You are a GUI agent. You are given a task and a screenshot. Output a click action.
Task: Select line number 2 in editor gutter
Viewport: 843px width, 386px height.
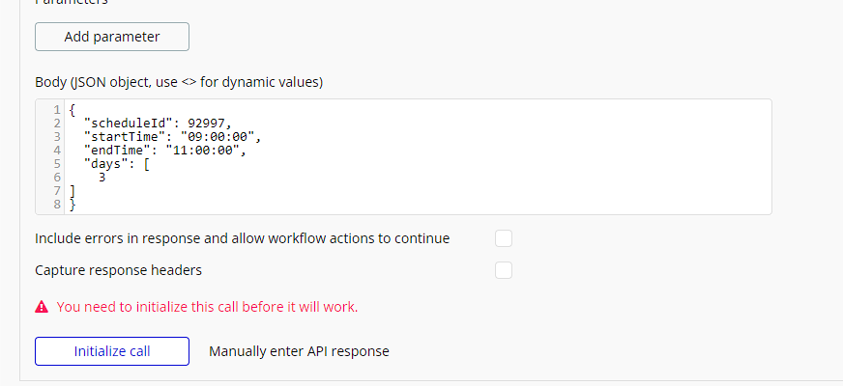point(57,124)
